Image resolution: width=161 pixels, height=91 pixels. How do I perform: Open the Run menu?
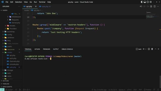(35, 2)
